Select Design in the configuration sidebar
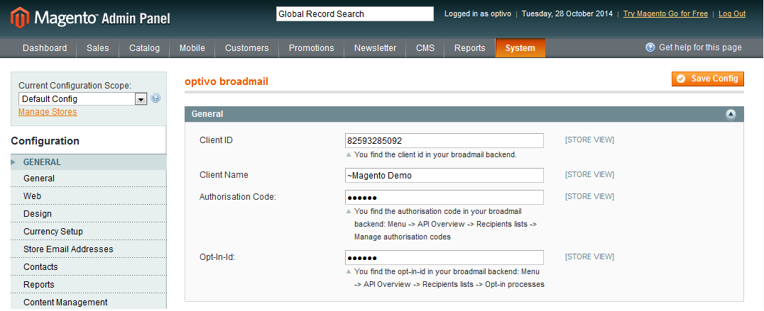 click(x=89, y=214)
